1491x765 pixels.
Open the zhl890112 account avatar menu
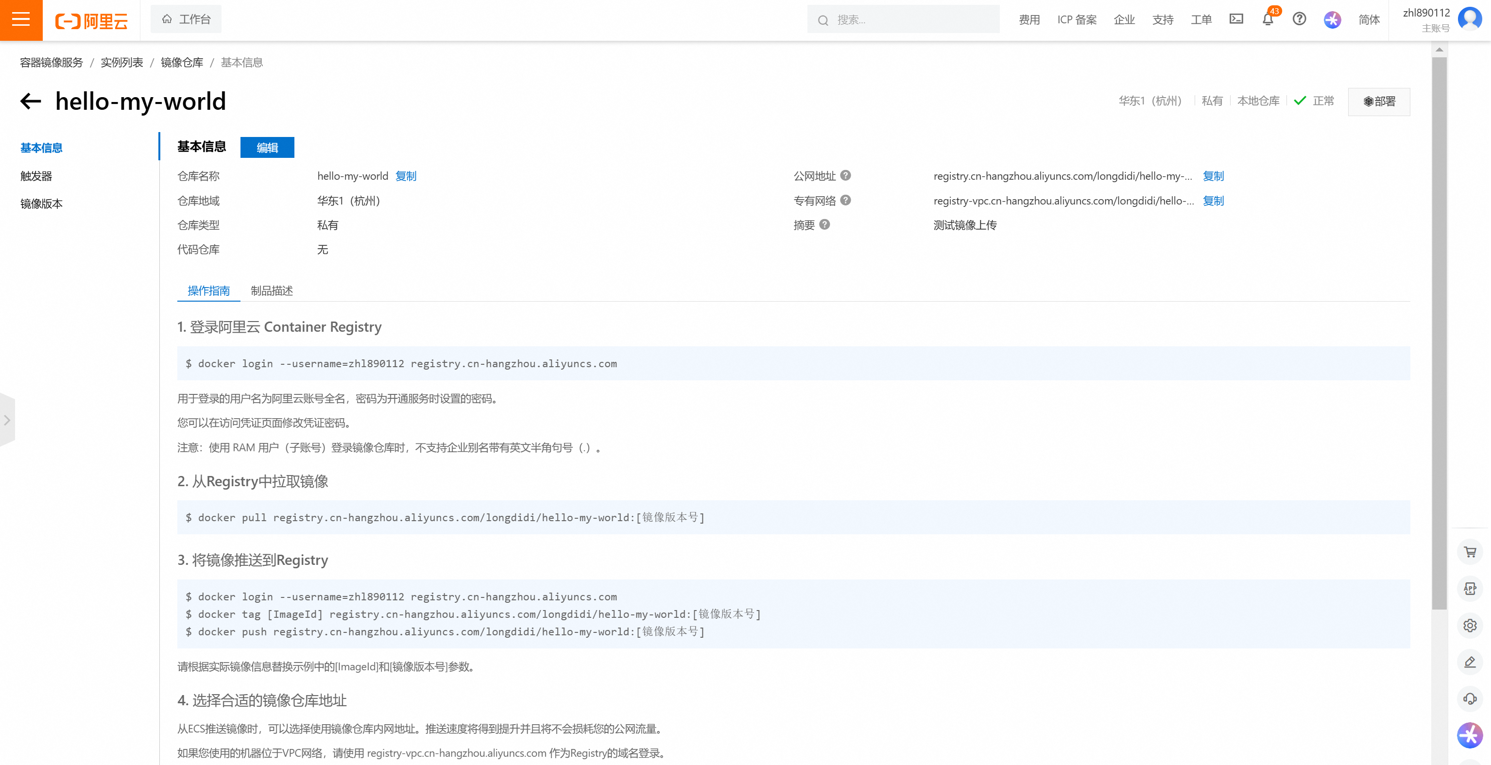coord(1469,19)
